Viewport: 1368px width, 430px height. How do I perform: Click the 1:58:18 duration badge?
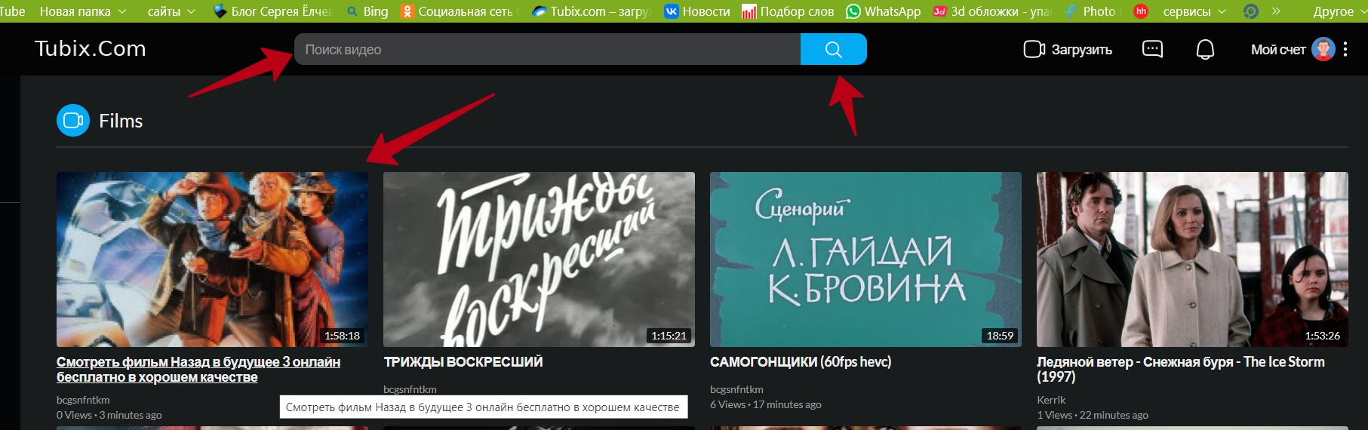tap(342, 336)
